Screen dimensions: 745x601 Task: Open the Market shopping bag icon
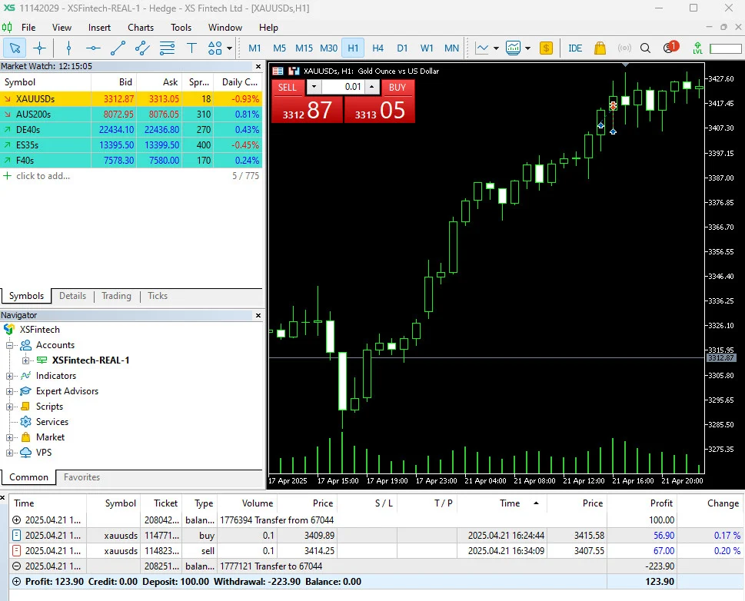point(600,48)
